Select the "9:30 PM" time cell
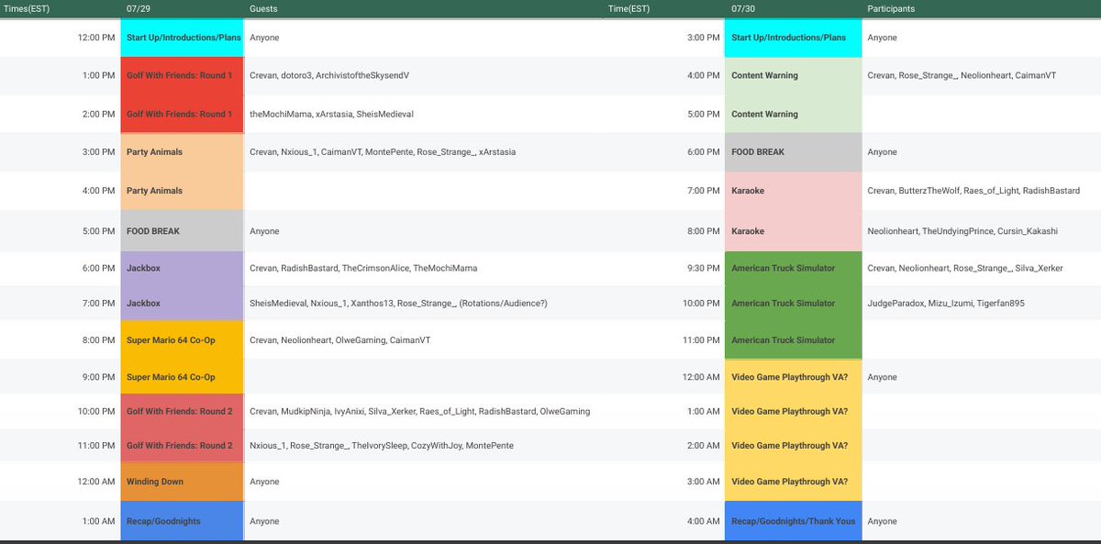The image size is (1101, 544). [703, 268]
